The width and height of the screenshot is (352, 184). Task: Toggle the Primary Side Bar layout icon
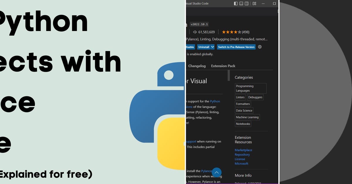tap(236, 4)
